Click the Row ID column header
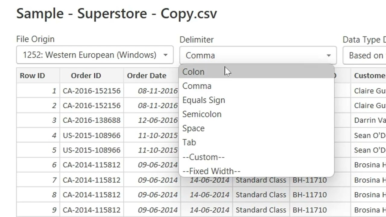 click(x=33, y=76)
